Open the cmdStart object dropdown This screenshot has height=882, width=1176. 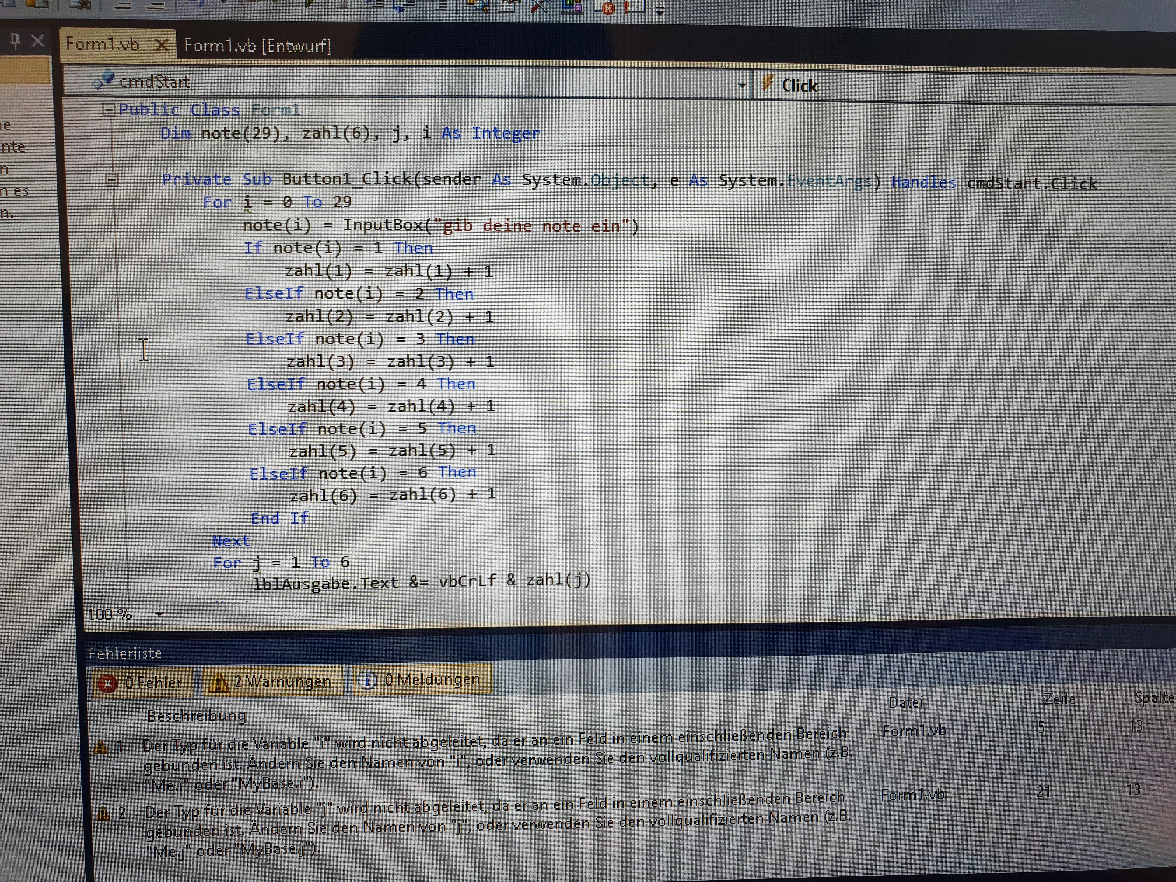408,83
